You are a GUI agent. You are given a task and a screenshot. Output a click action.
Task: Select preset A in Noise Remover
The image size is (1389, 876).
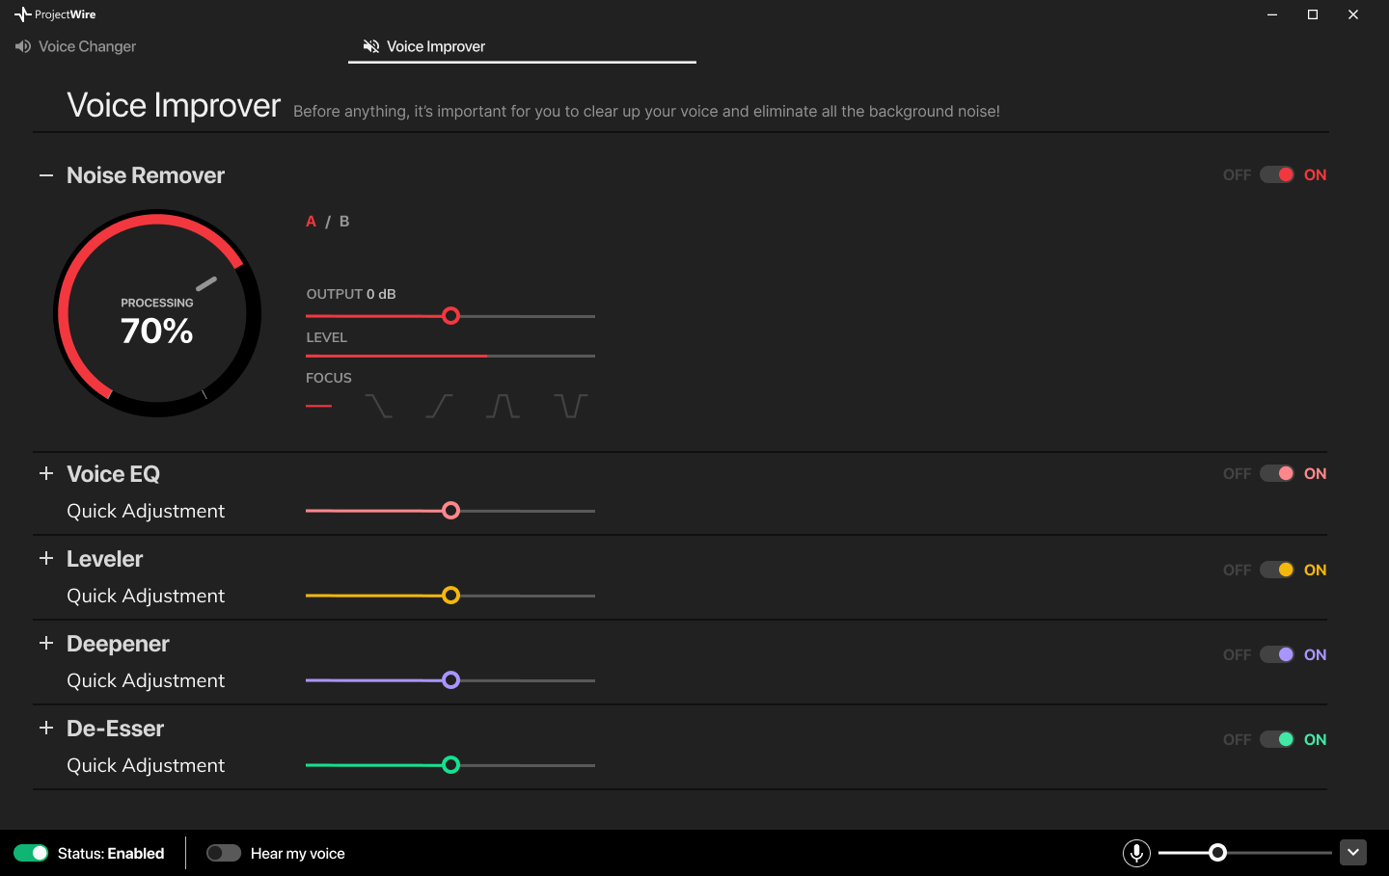(x=311, y=221)
